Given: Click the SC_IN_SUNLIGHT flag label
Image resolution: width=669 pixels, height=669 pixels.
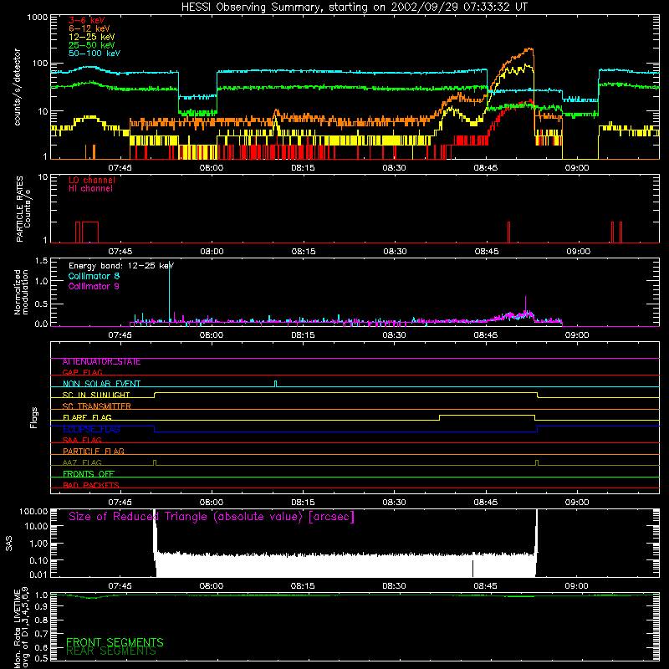Looking at the screenshot, I should tap(96, 395).
